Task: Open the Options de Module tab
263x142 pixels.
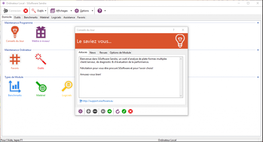Action: tap(120, 52)
